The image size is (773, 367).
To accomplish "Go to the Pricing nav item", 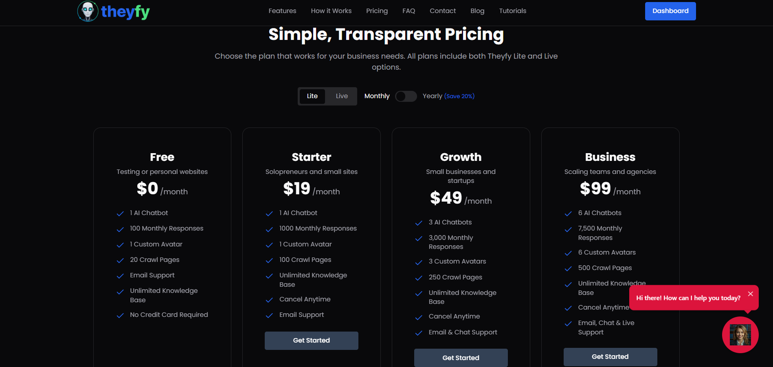I will tap(377, 11).
